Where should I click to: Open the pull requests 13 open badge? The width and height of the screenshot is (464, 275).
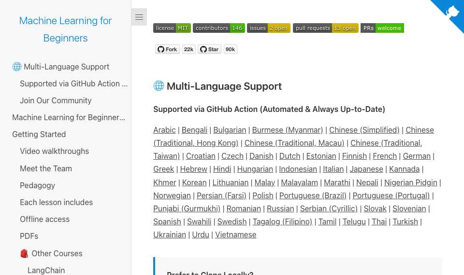click(x=325, y=28)
